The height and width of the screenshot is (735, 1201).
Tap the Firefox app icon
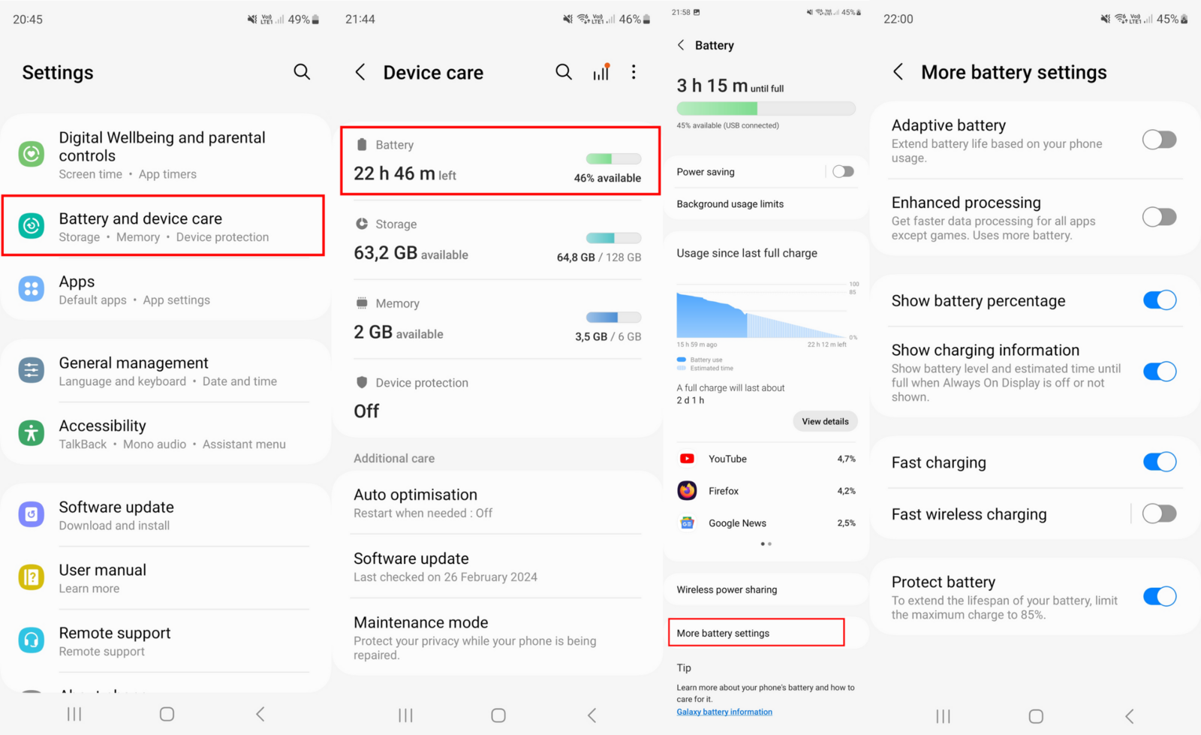(x=687, y=491)
